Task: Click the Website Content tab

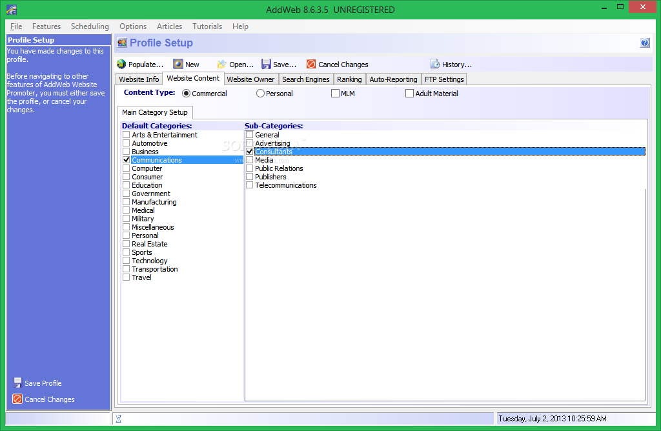Action: (x=193, y=78)
